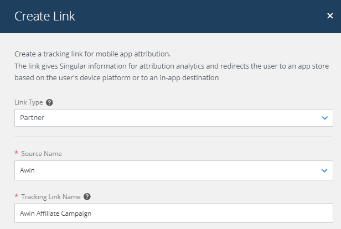
Task: Click the Link Type help question-mark icon
Action: point(49,102)
